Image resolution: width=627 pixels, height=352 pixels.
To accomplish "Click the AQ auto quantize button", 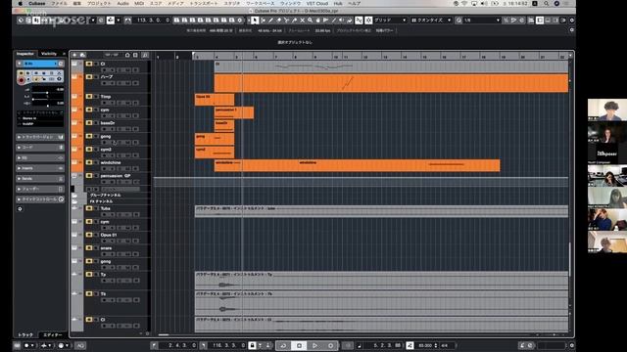I will point(80,345).
